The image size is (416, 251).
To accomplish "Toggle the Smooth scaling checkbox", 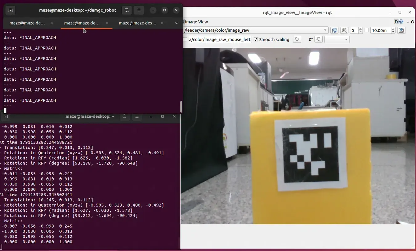I will [256, 39].
